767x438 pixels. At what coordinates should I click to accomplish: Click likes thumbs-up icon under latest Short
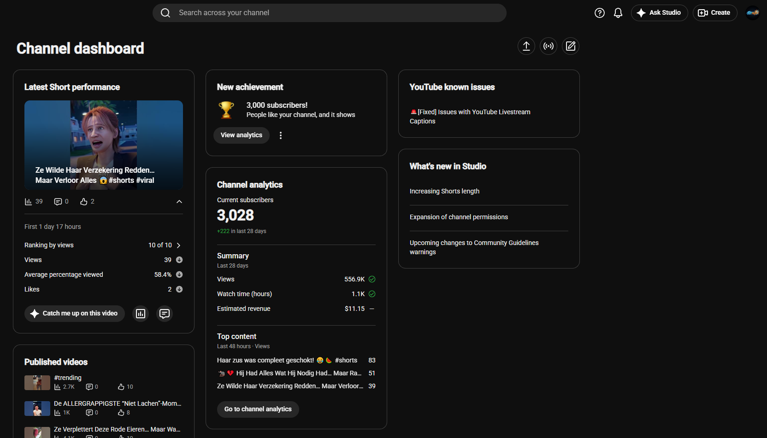84,202
